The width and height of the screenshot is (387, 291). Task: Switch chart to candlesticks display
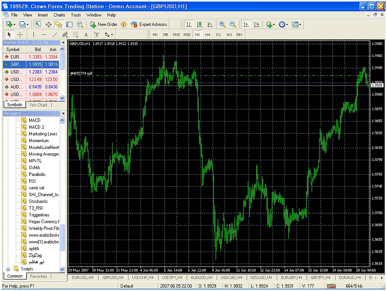[x=200, y=24]
